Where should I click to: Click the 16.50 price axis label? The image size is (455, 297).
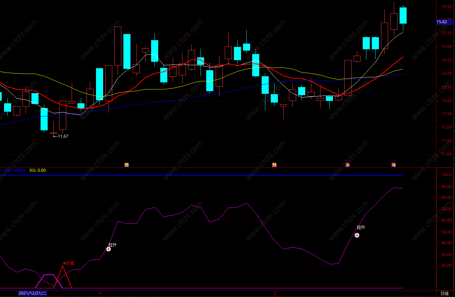point(447,6)
